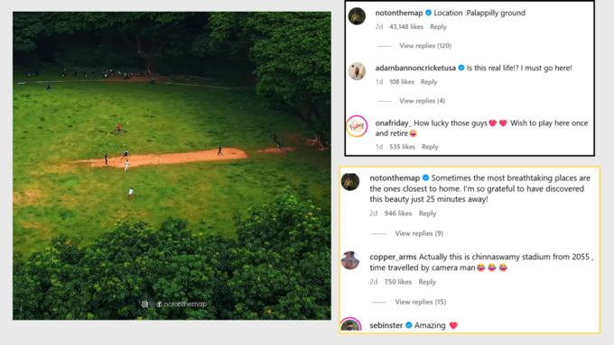Click verified badge next to adambannoncricketusa
Image resolution: width=614 pixels, height=345 pixels.
coord(461,68)
